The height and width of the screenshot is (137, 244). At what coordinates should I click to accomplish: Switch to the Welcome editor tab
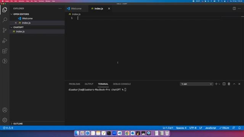[x=76, y=8]
